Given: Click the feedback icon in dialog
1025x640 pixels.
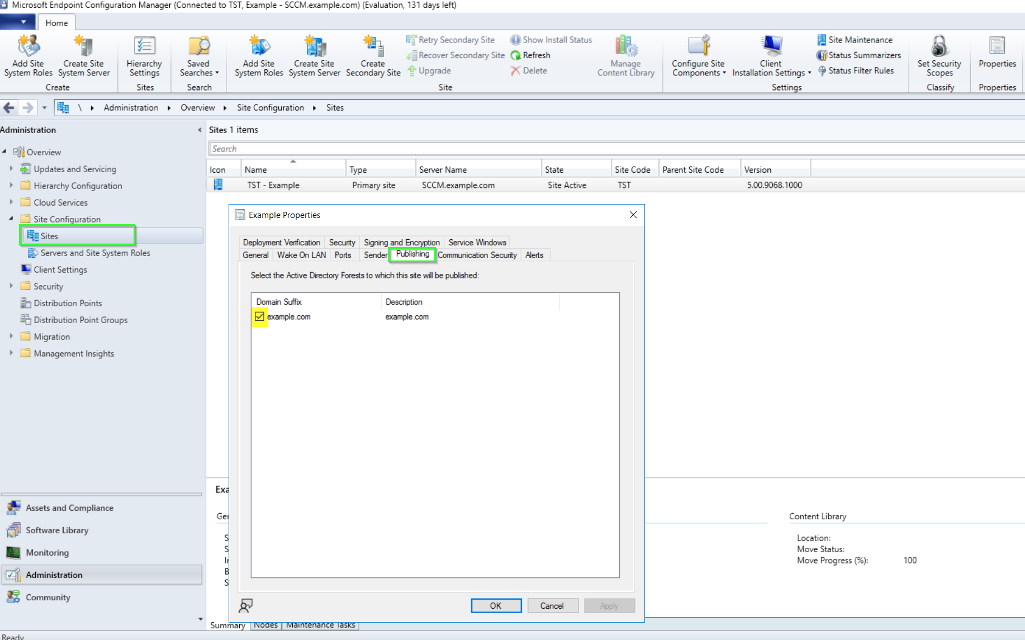Looking at the screenshot, I should coord(246,605).
